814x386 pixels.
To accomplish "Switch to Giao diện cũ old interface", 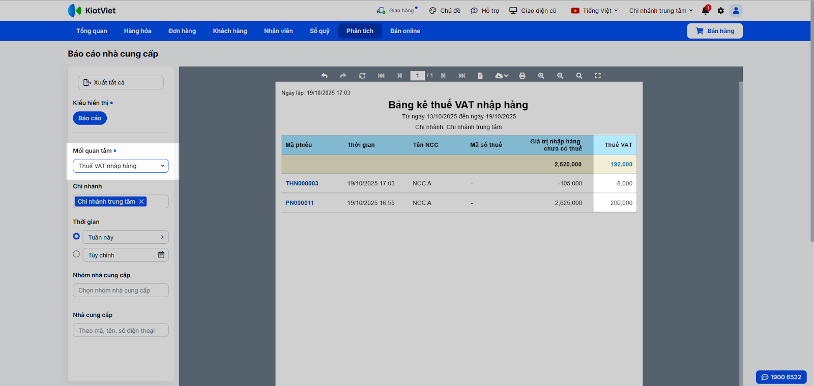I will coord(533,11).
